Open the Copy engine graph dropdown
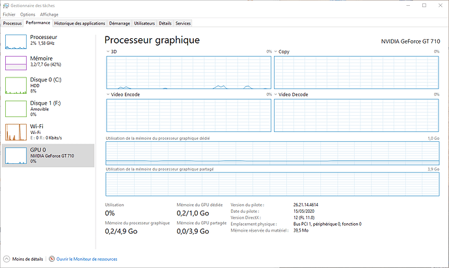Screen dimensions: 449x268 [x=276, y=51]
